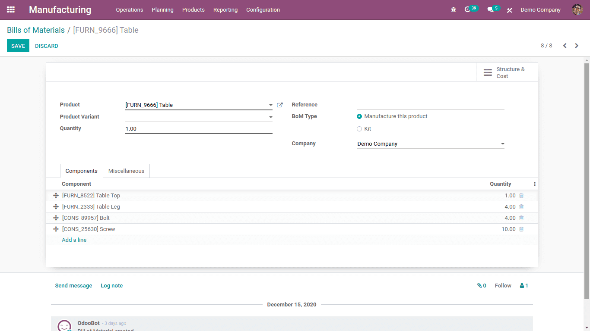Select [FURN_2333] Table Leg component
The height and width of the screenshot is (331, 590).
coord(91,207)
